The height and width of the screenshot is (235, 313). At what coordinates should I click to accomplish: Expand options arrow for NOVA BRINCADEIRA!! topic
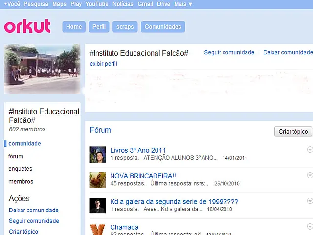(x=310, y=175)
